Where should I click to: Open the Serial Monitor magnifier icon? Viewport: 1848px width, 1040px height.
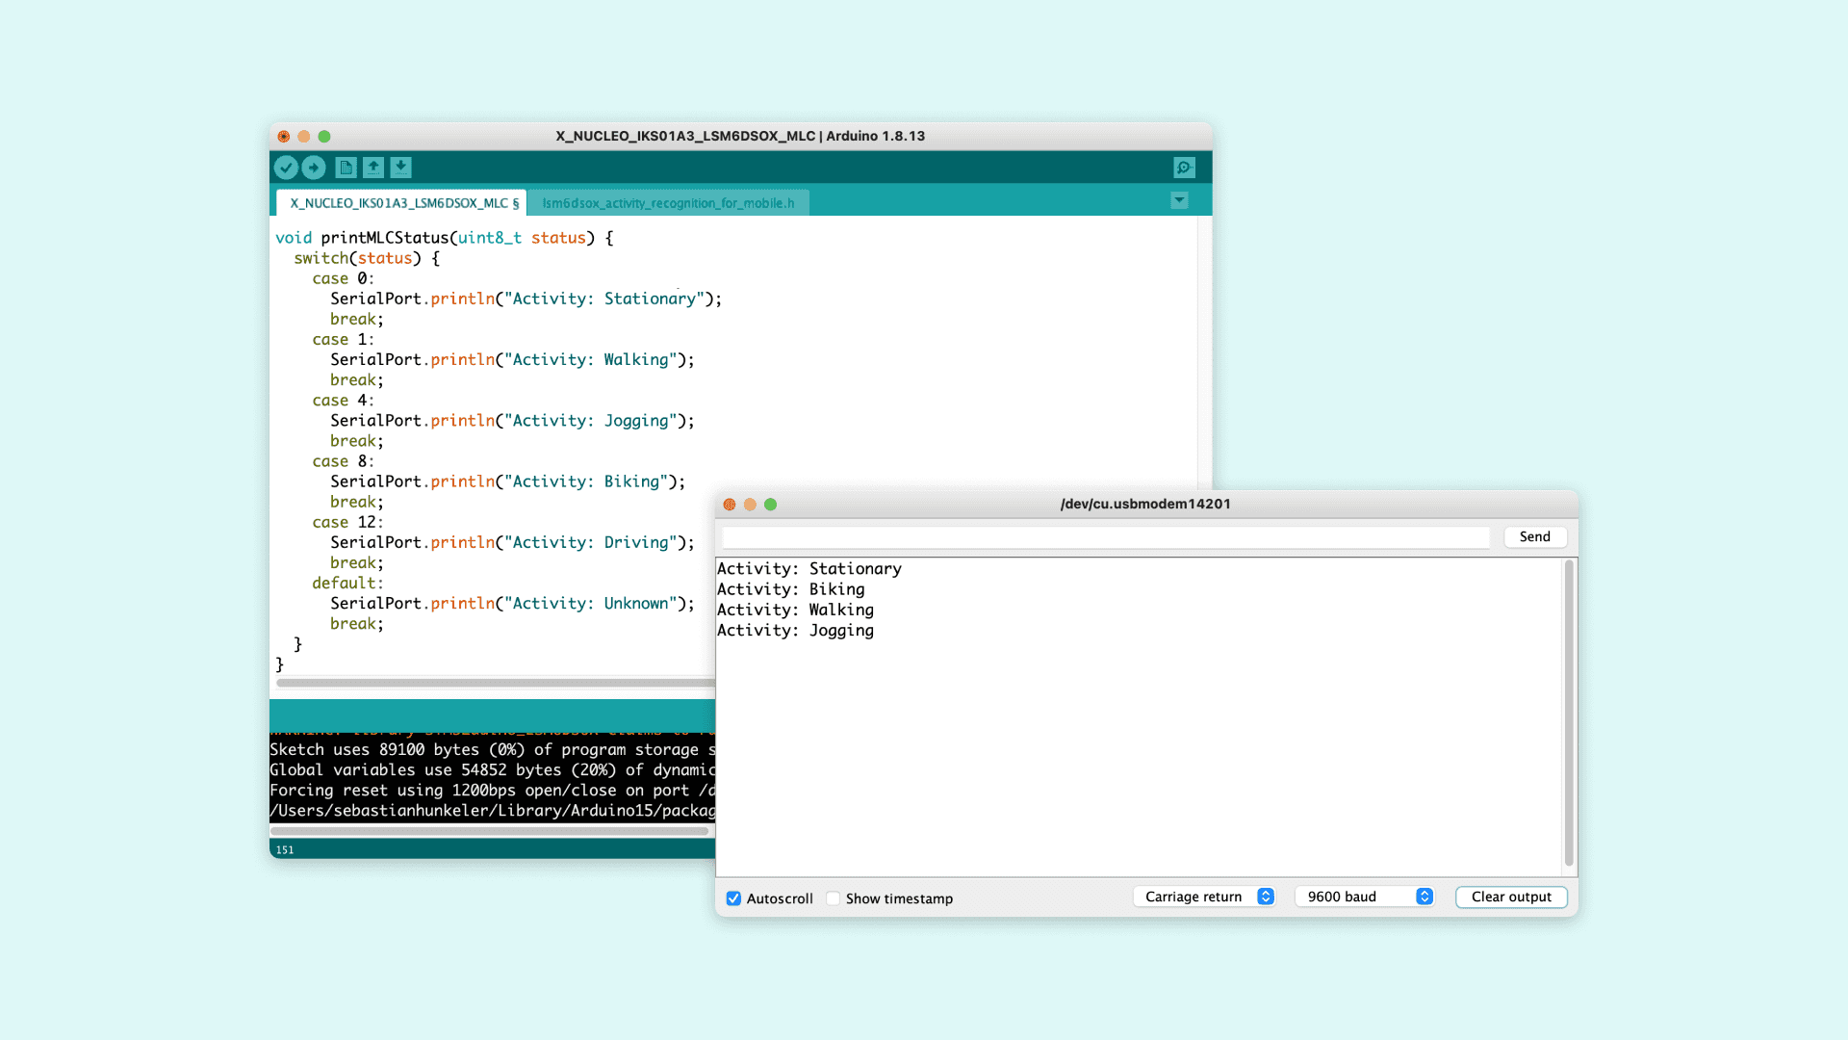click(x=1184, y=168)
